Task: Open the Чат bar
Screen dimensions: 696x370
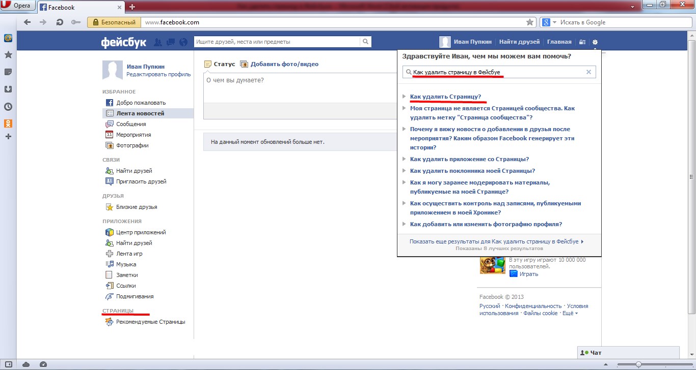Action: click(628, 352)
